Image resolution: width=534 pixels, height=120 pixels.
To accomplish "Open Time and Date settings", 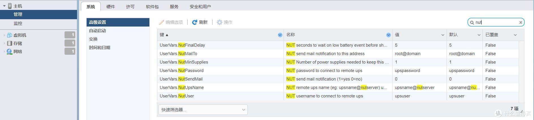I will pos(100,48).
